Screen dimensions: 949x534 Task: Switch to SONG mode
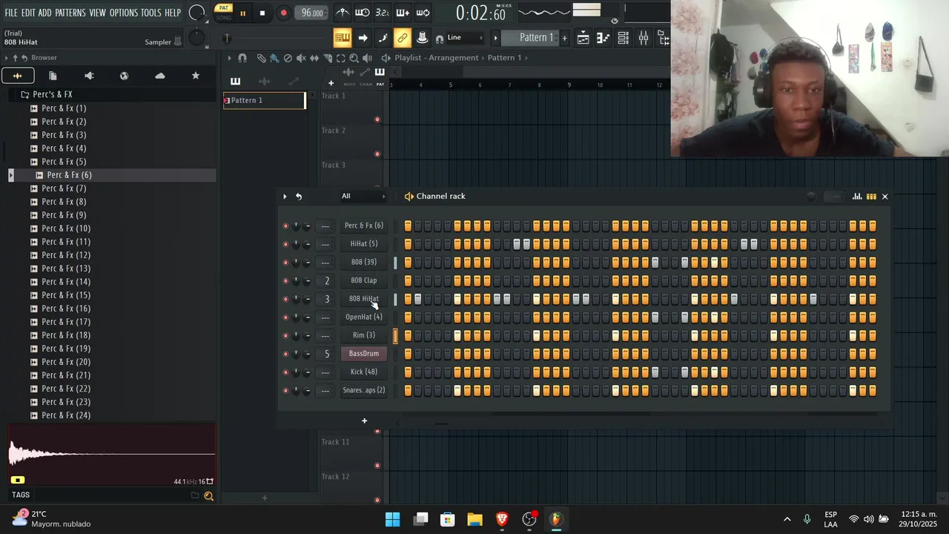(224, 17)
